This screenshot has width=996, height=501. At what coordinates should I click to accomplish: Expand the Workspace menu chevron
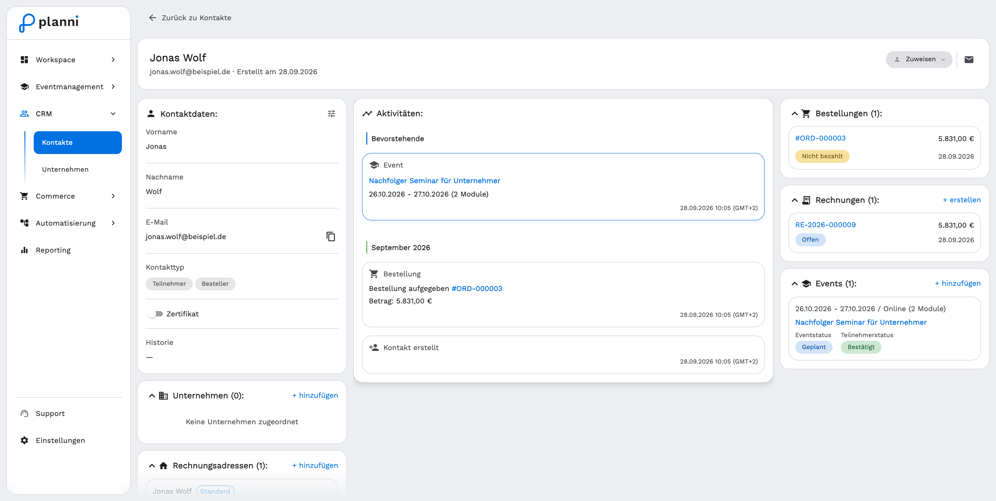coord(113,60)
